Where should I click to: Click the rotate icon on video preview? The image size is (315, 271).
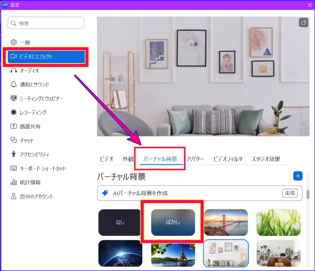[x=303, y=23]
